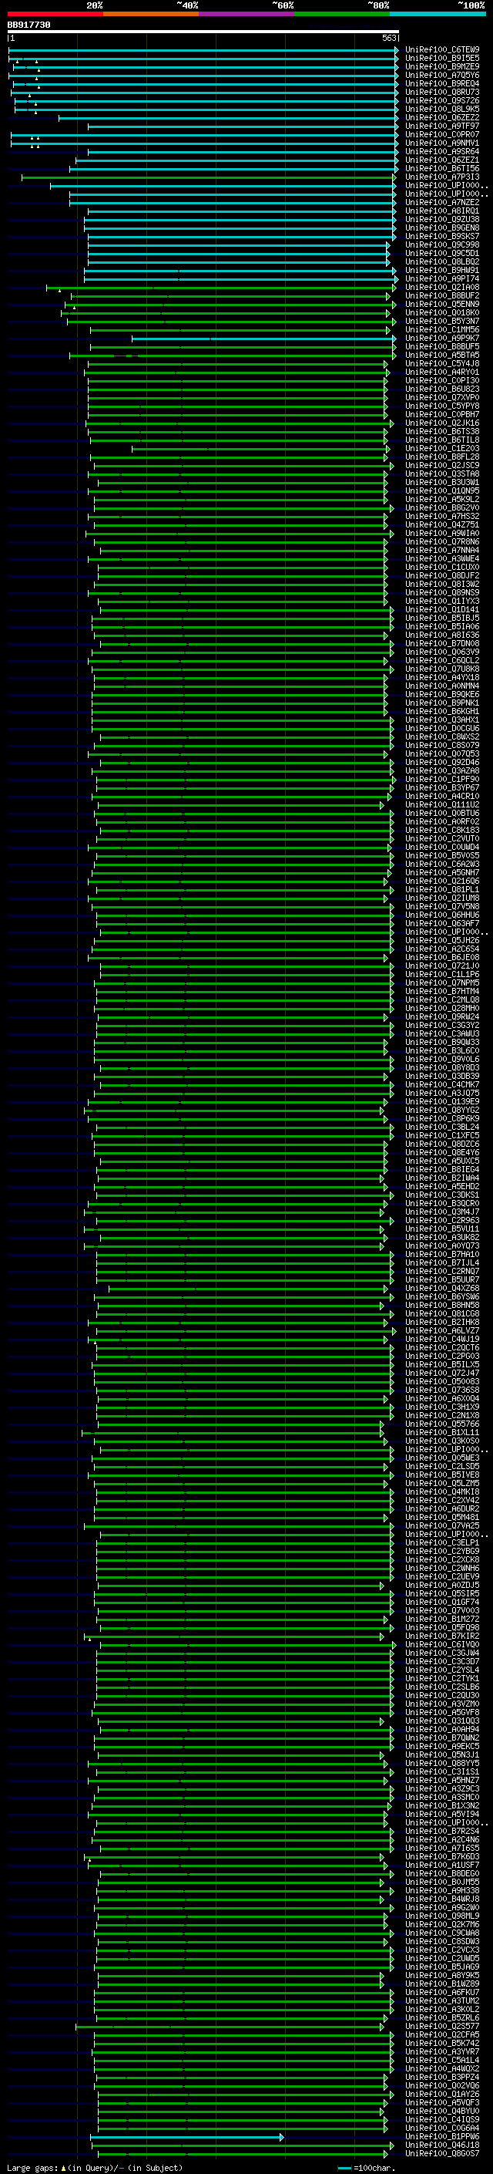Viewport: 493px width, 2174px height.
Task: Select hit label UniRef100_B8BUF2
Action: click(442, 295)
